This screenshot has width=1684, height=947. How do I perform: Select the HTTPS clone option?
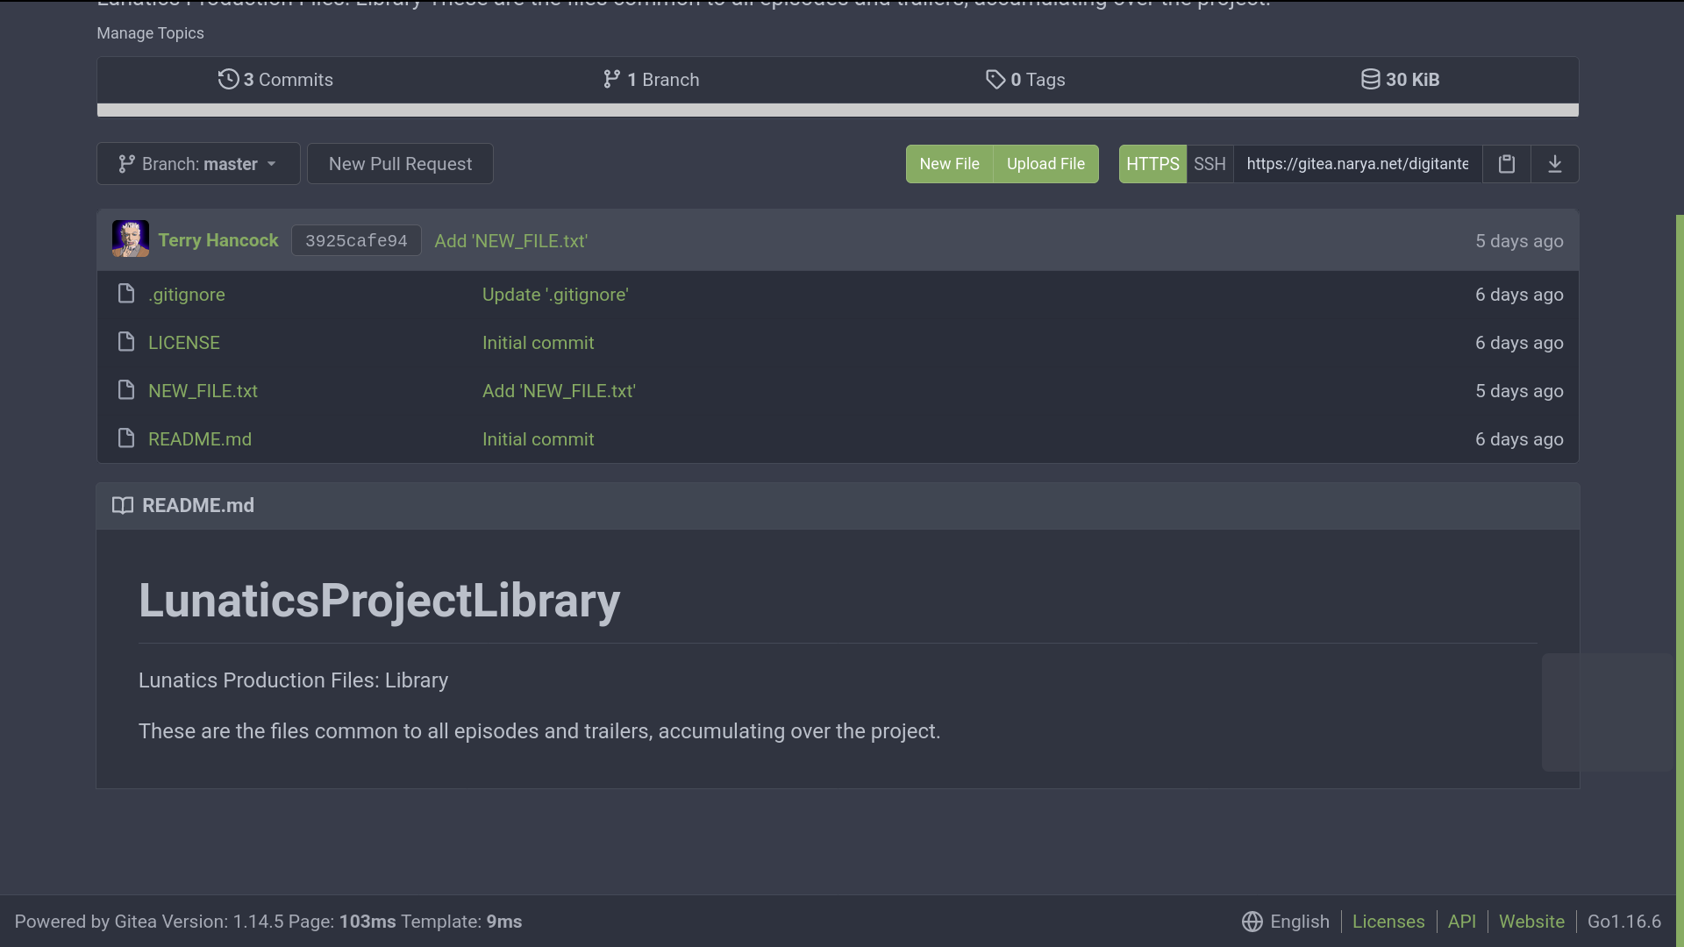1152,164
